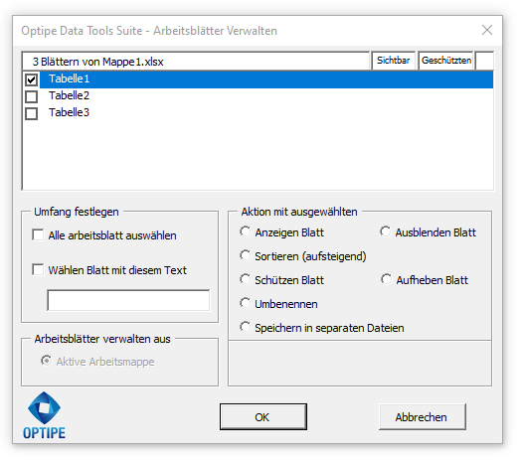The width and height of the screenshot is (521, 460).
Task: Check the Tabelle2 checkbox
Action: 31,96
